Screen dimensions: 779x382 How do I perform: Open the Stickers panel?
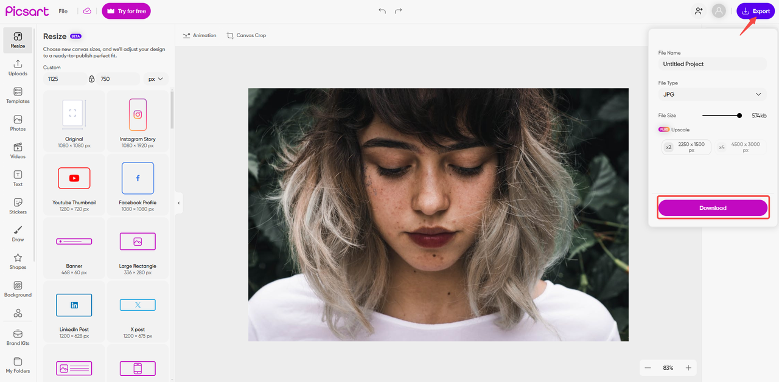click(x=18, y=206)
